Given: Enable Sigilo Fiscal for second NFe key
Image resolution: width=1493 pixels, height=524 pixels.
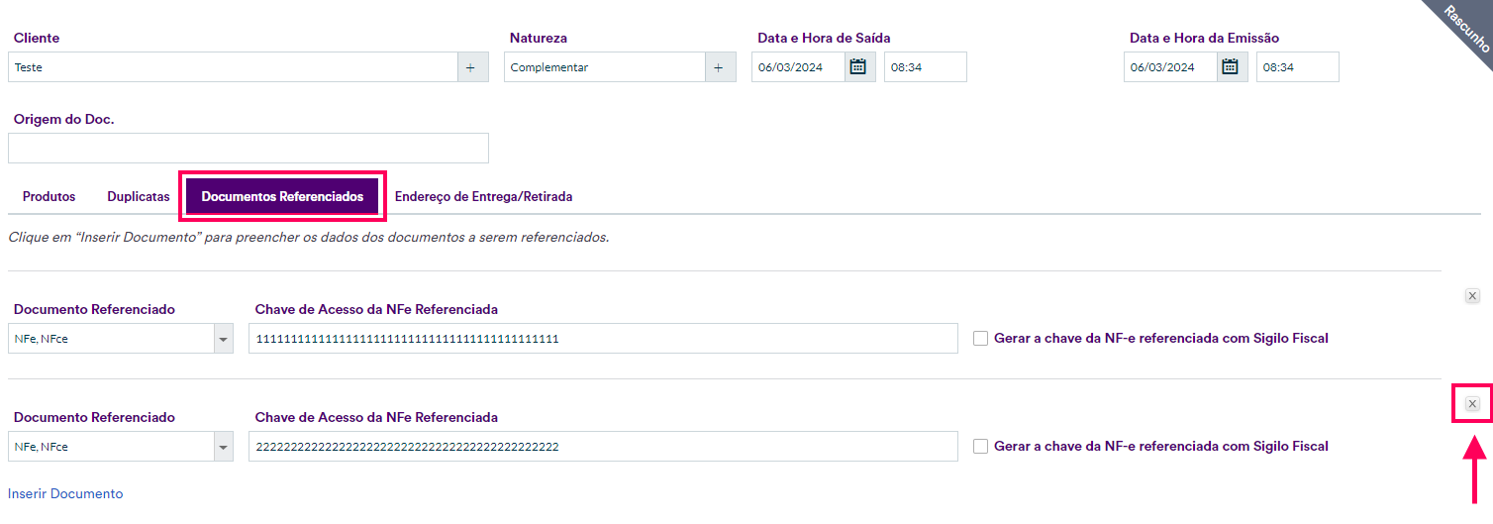Looking at the screenshot, I should [x=980, y=447].
